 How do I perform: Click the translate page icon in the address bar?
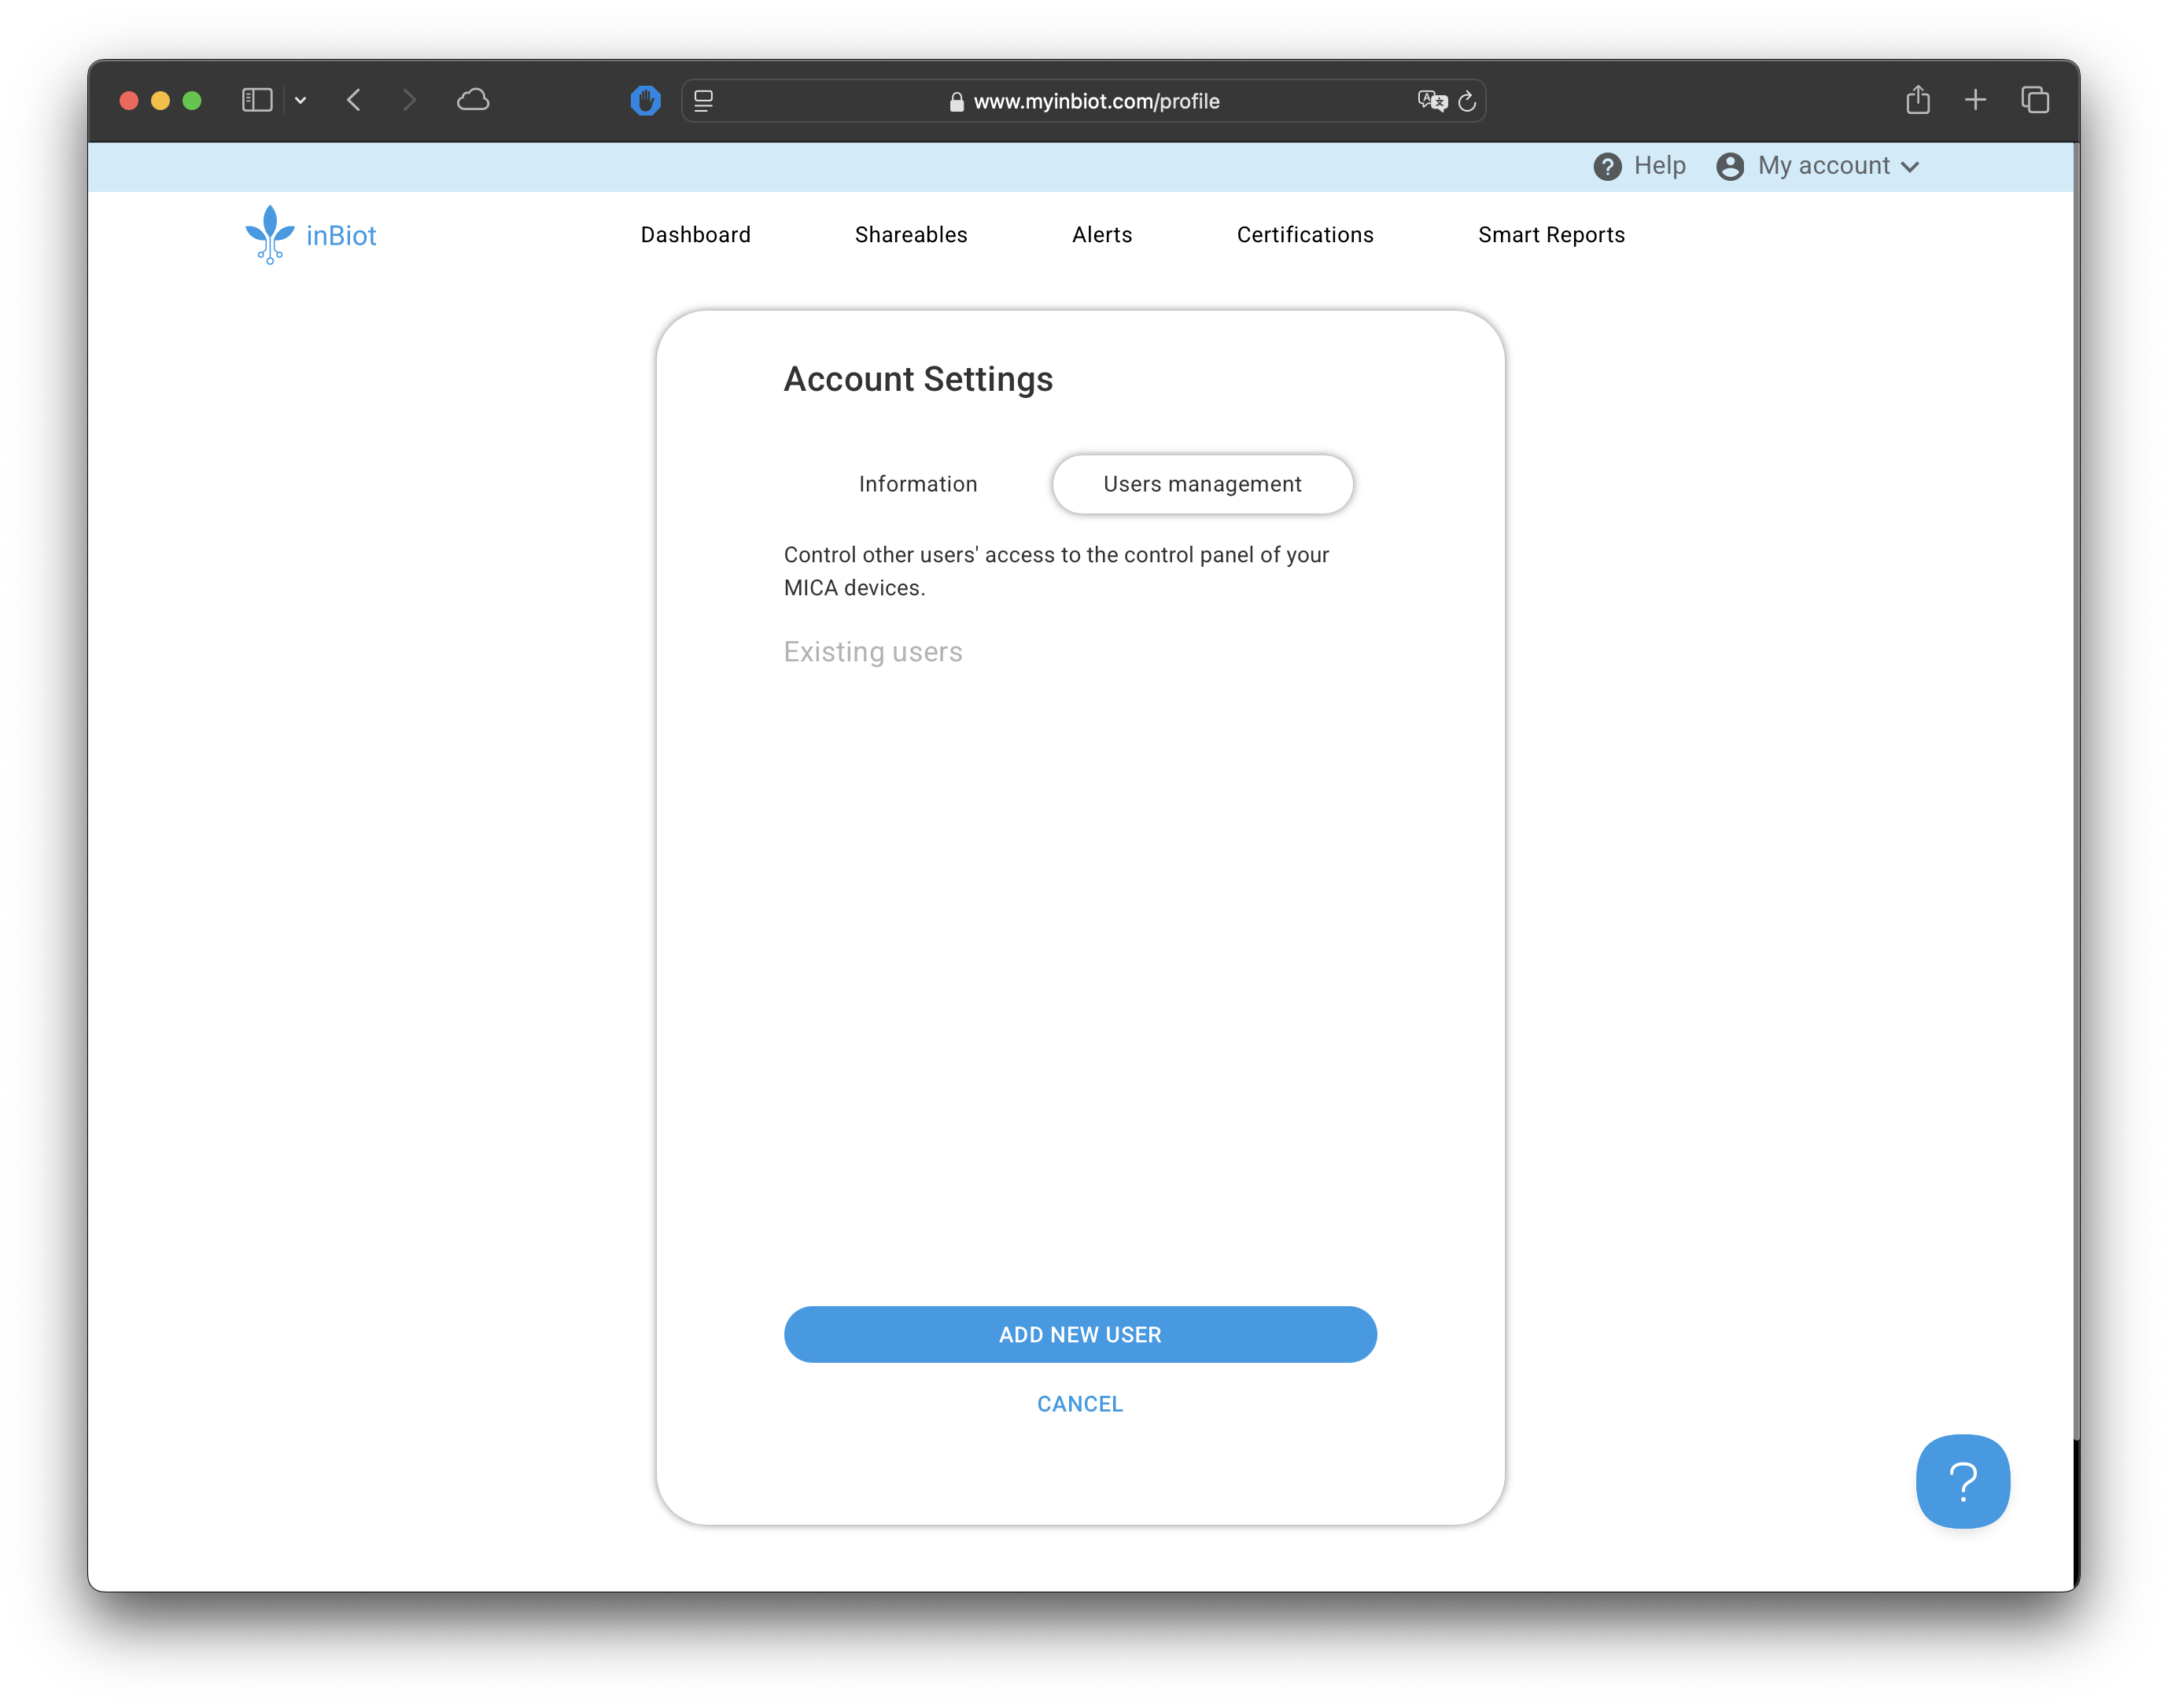point(1432,101)
